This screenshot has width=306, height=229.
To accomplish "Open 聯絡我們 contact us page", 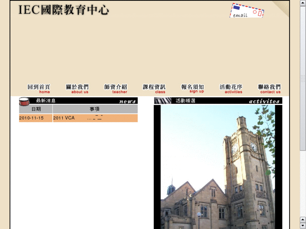I will pos(269,89).
